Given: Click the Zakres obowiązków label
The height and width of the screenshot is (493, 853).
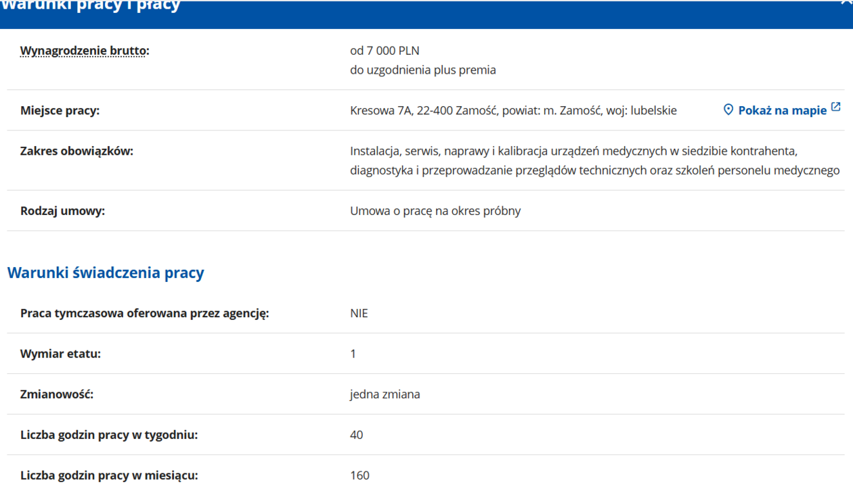Looking at the screenshot, I should 76,151.
